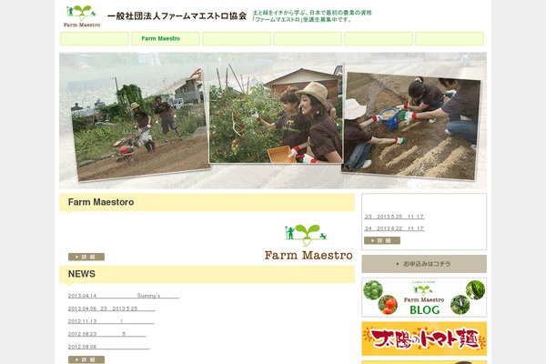This screenshot has width=546, height=364.
Task: Open the 2013.04.14 Sunny's news link
Action: pyautogui.click(x=124, y=296)
